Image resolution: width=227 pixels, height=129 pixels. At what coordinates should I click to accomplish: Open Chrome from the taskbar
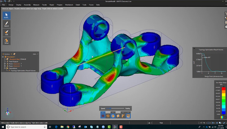[x=68, y=127]
